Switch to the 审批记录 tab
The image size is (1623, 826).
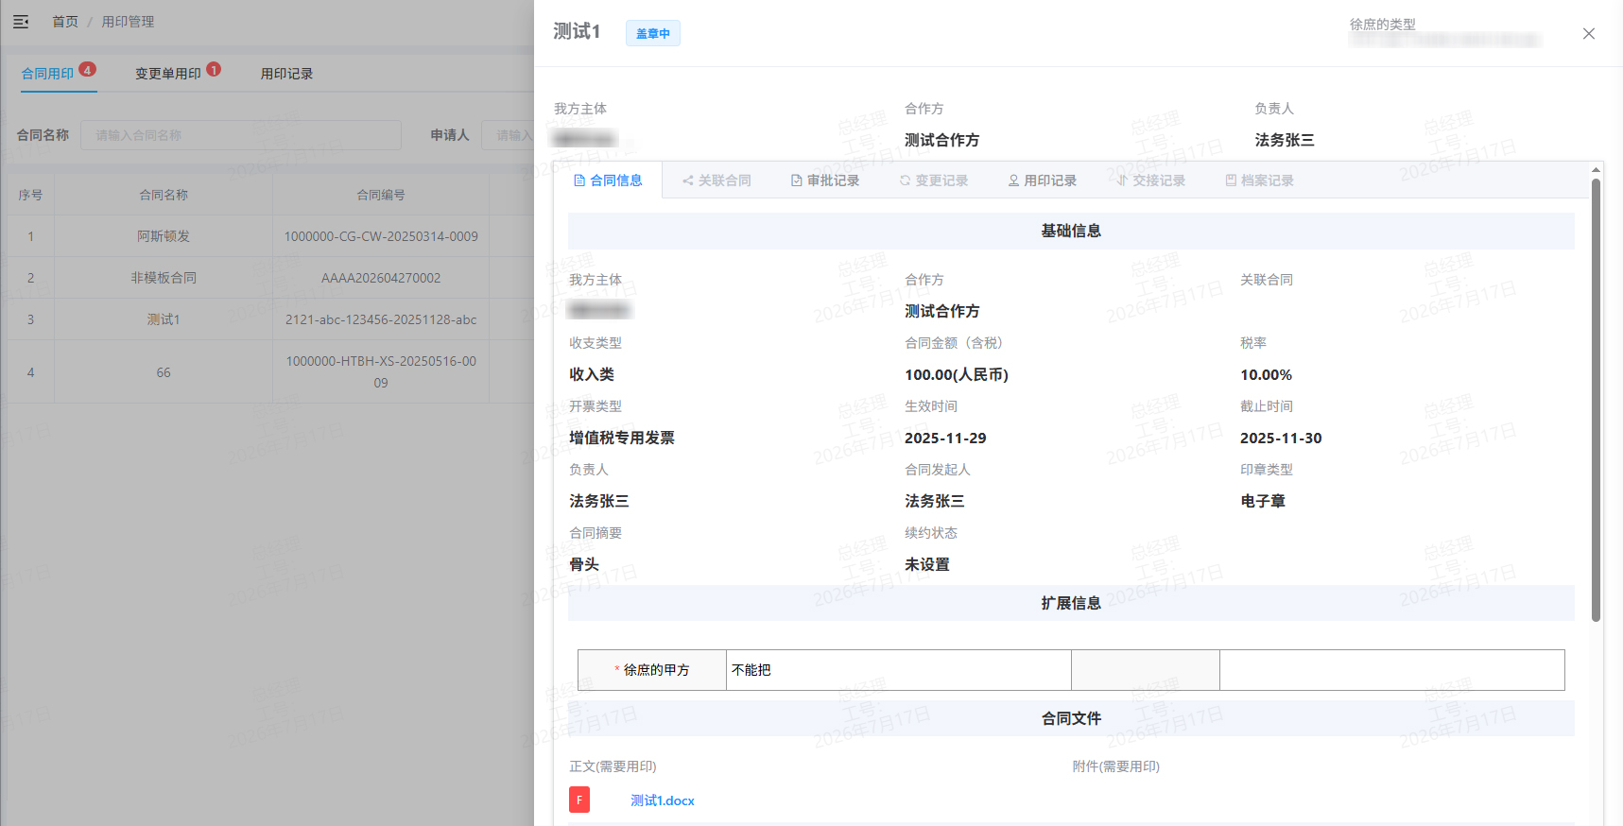tap(825, 181)
